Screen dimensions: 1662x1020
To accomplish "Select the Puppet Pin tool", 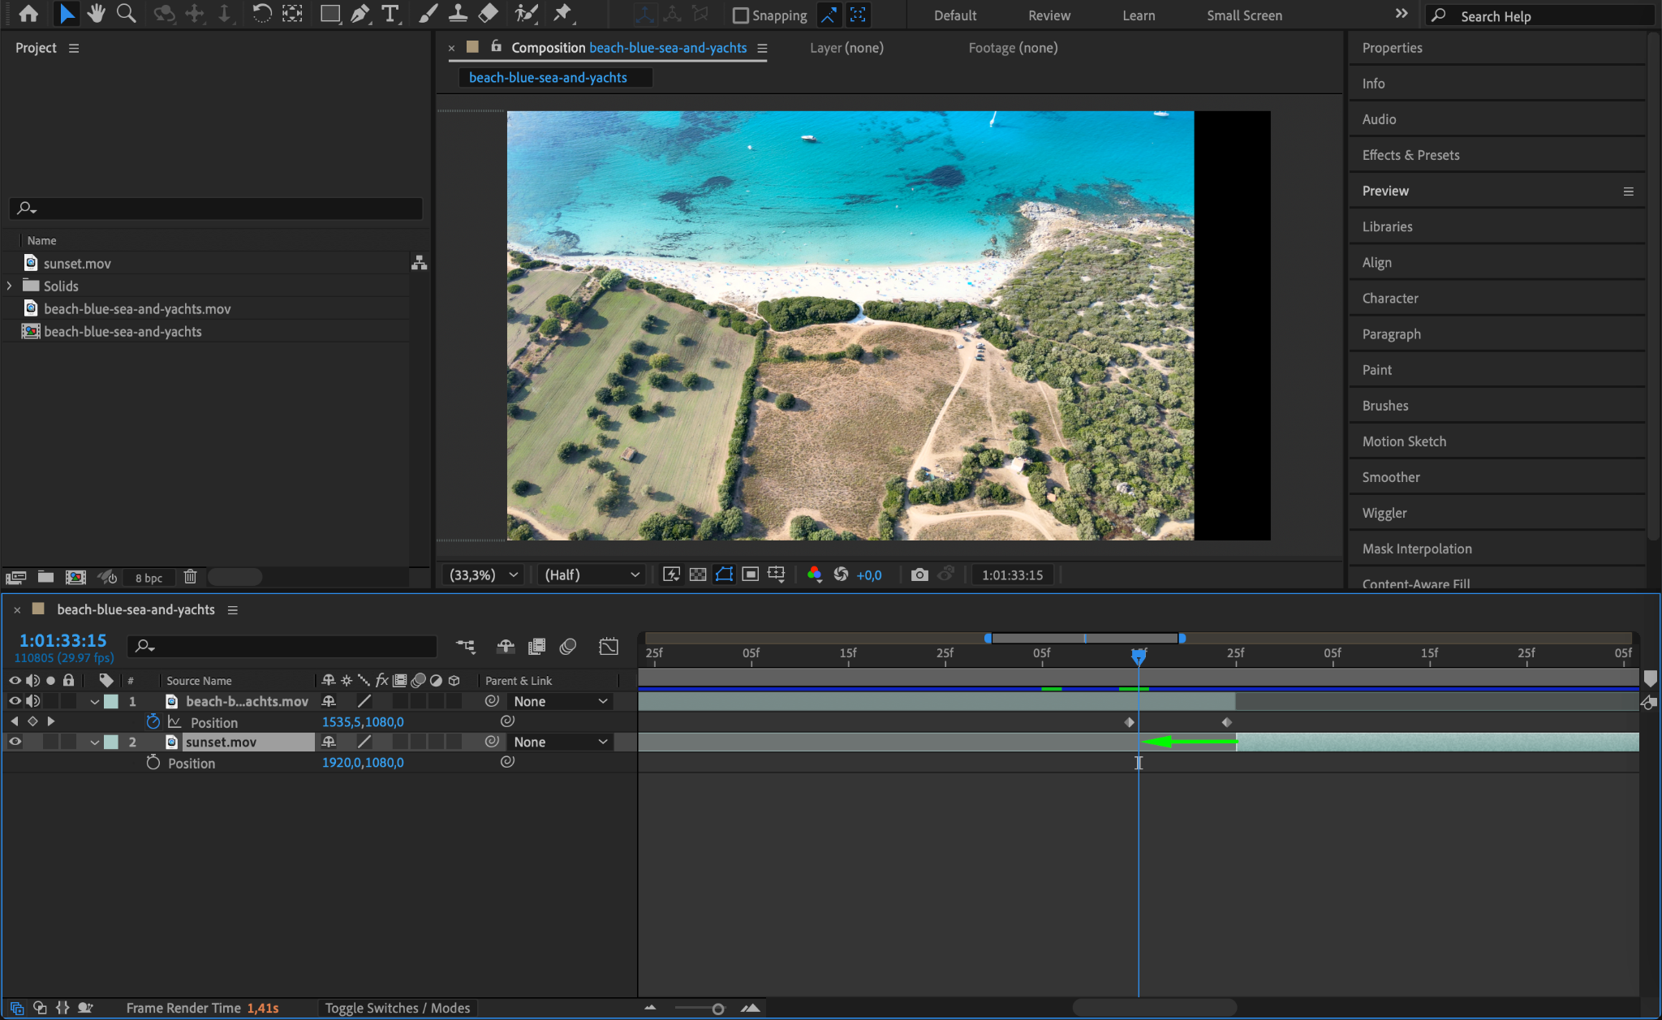I will [562, 14].
